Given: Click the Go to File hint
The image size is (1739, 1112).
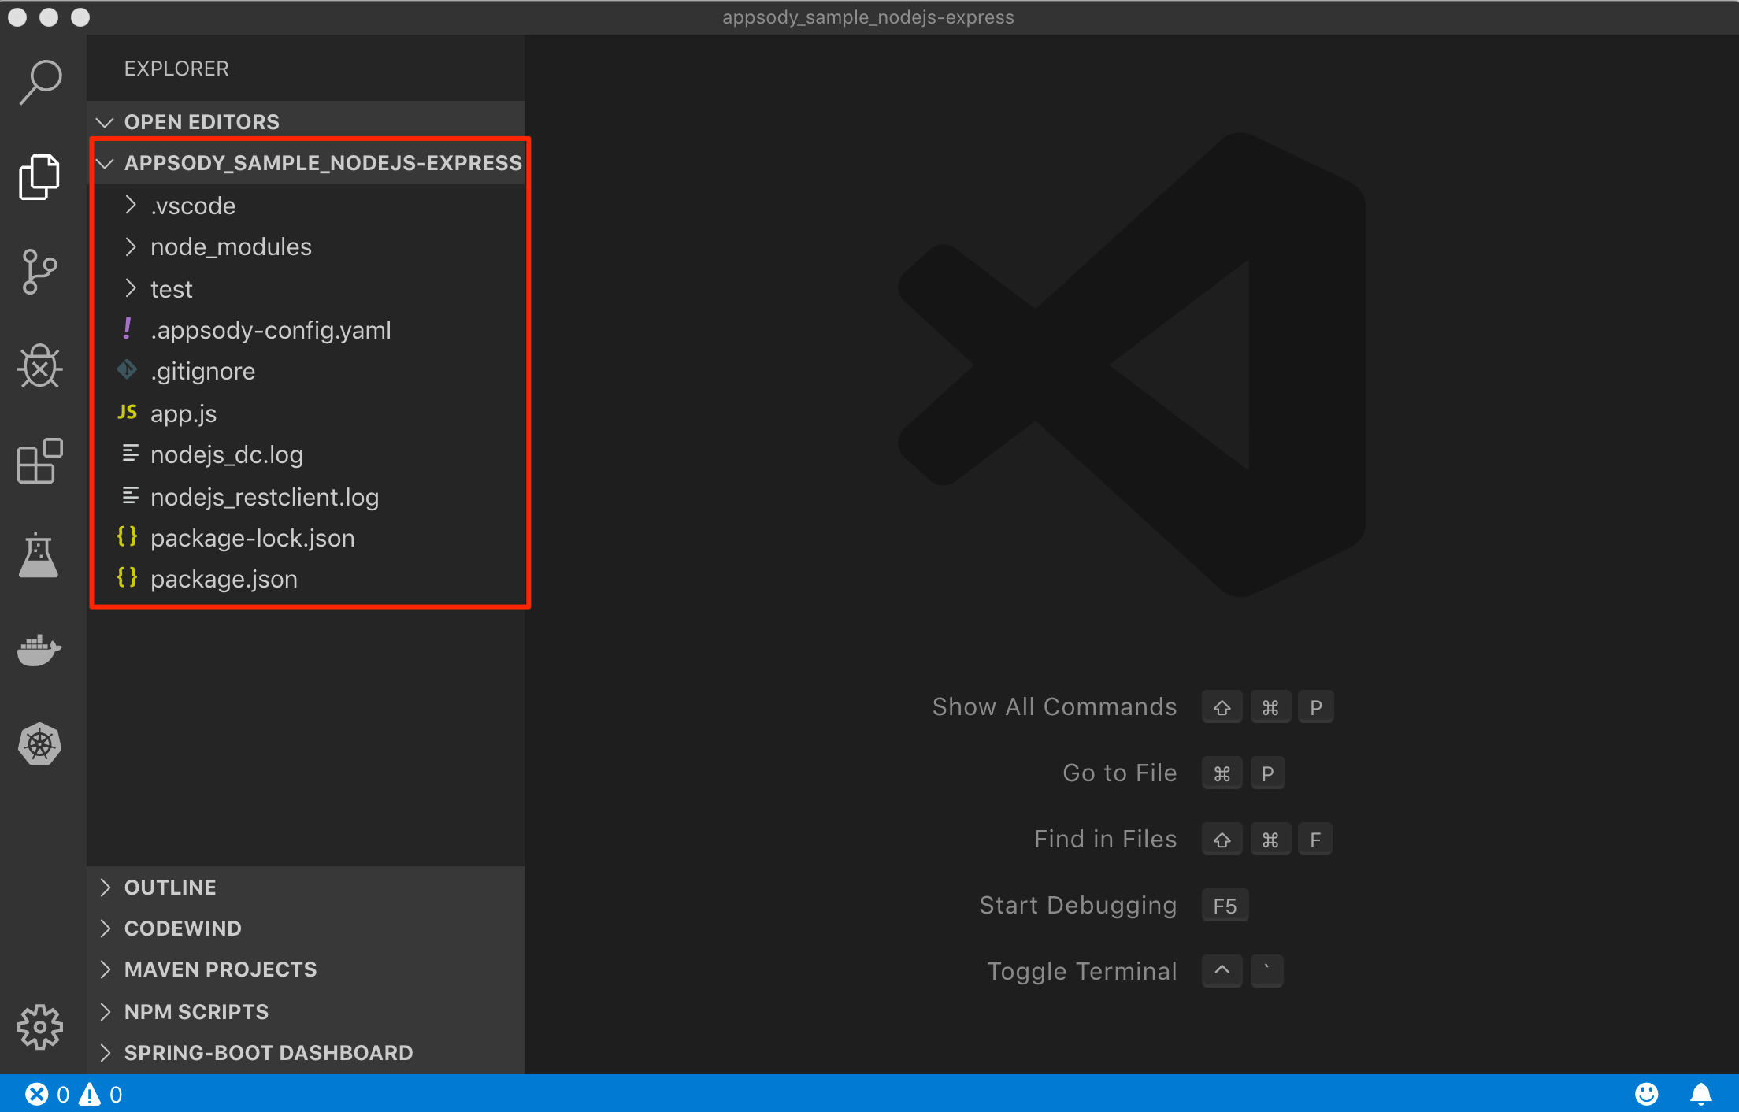Looking at the screenshot, I should click(x=1120, y=773).
